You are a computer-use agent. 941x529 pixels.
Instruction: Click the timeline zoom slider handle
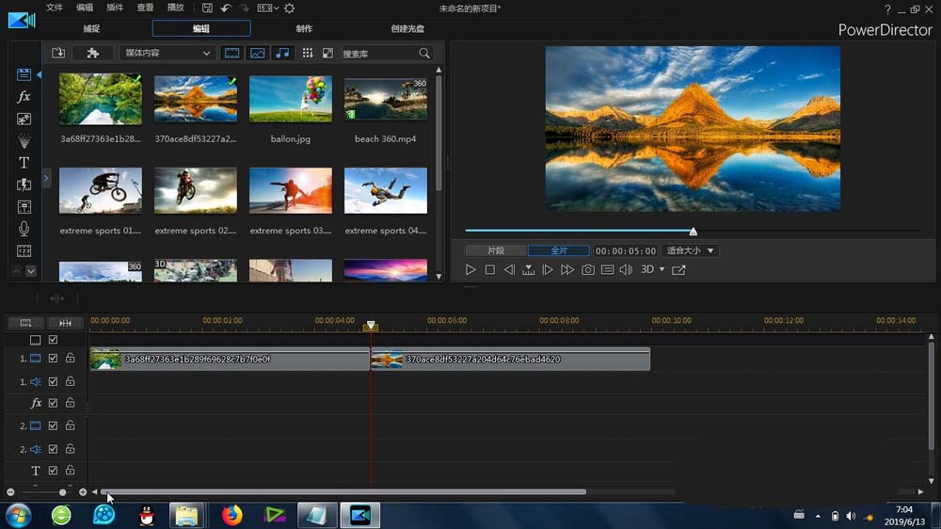(63, 492)
